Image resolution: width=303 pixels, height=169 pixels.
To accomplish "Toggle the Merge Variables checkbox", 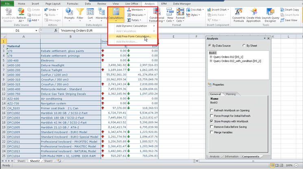I will tap(211, 132).
